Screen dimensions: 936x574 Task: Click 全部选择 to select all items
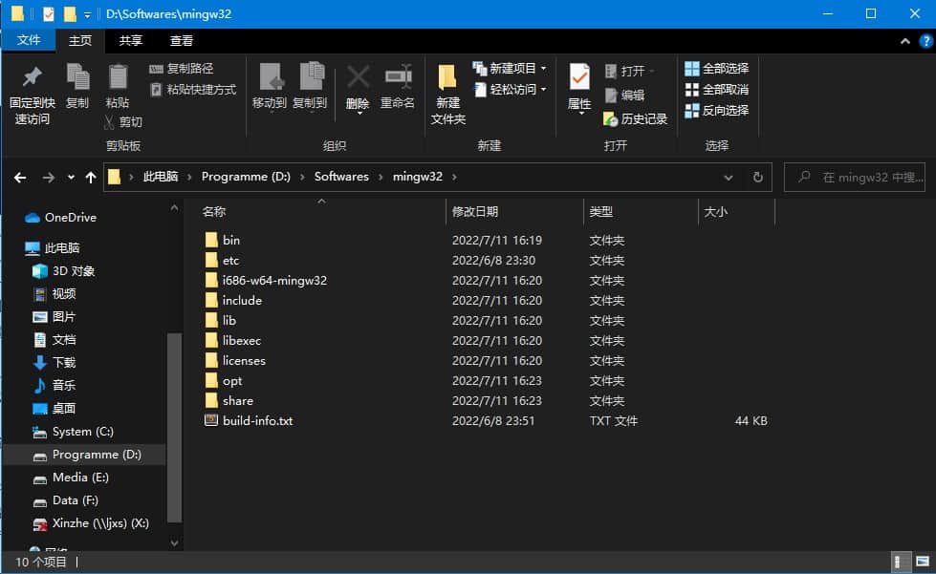click(716, 68)
